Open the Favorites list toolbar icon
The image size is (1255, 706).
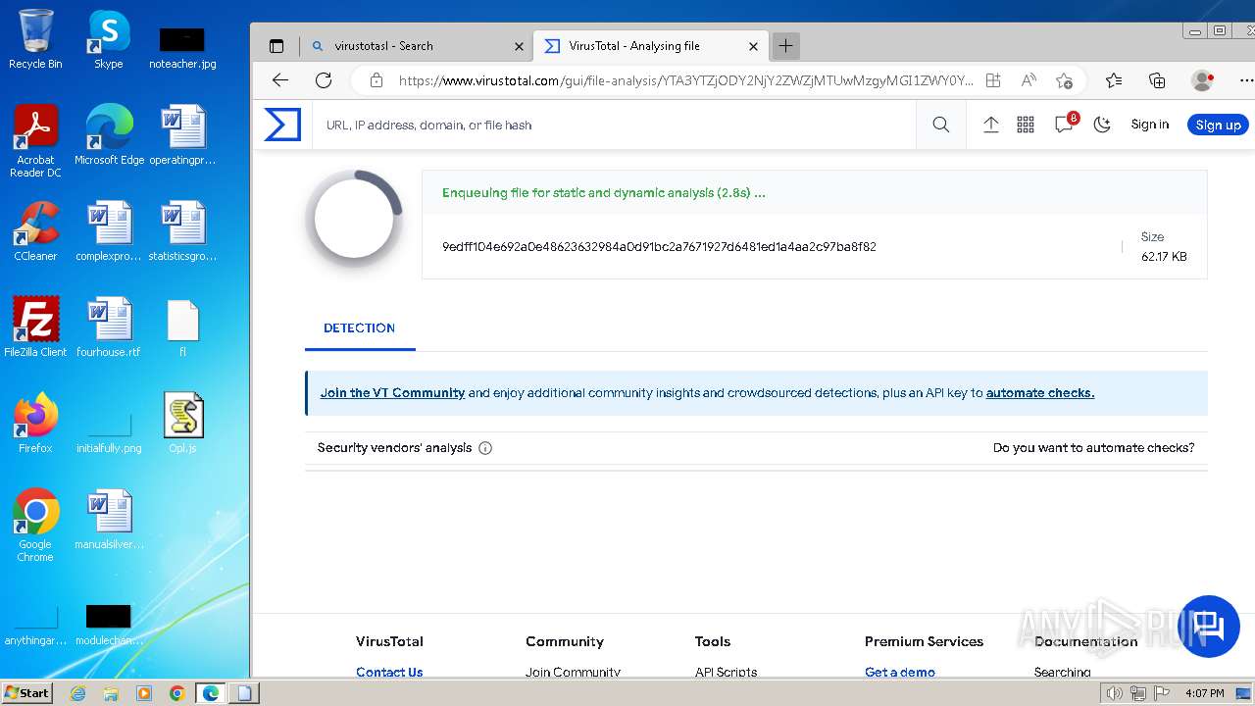click(1114, 80)
